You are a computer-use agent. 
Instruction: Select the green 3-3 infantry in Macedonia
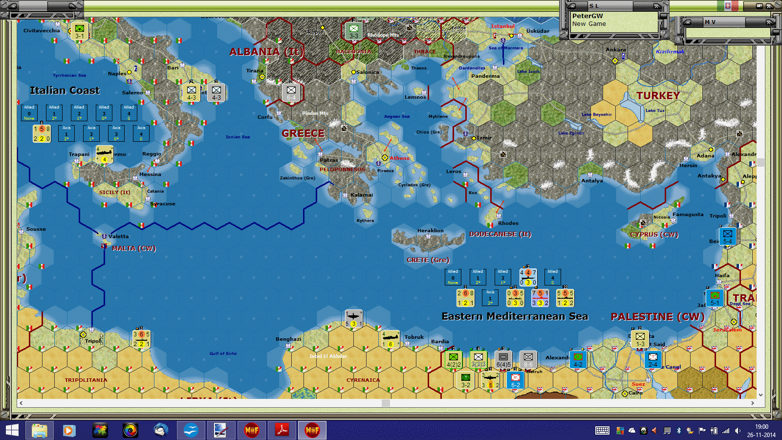click(353, 31)
